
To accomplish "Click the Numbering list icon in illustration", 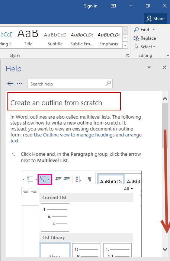I will click(x=30, y=179).
